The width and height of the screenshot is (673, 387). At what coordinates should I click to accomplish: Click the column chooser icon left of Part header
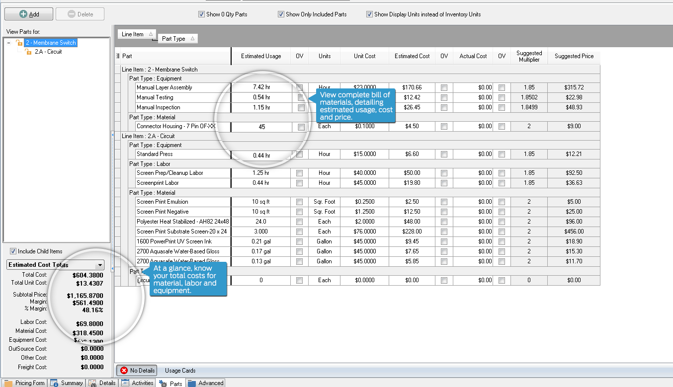click(118, 56)
